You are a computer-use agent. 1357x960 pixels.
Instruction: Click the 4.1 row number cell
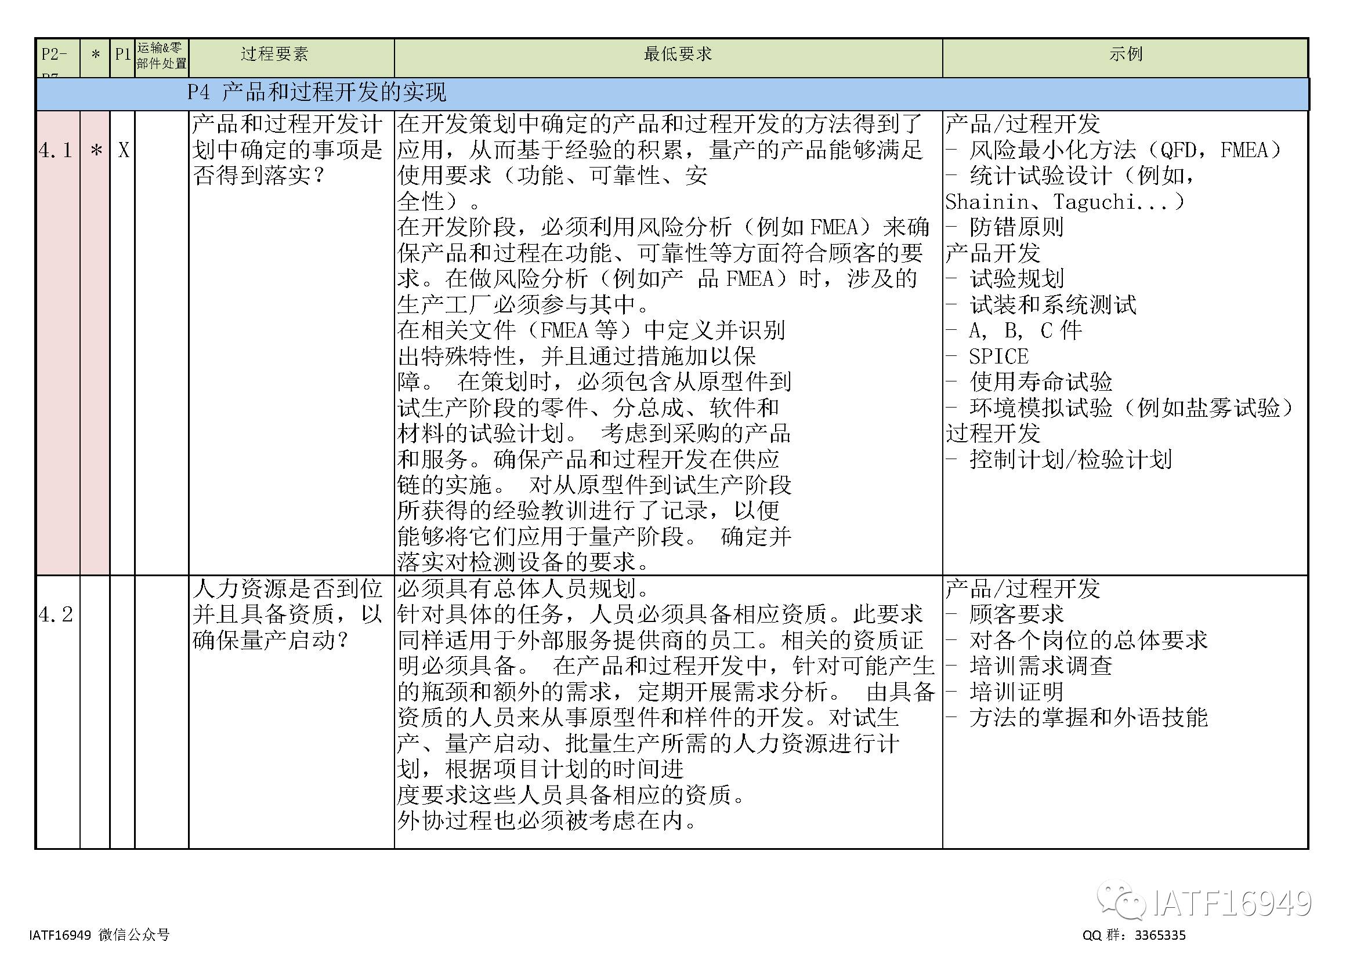pos(56,151)
